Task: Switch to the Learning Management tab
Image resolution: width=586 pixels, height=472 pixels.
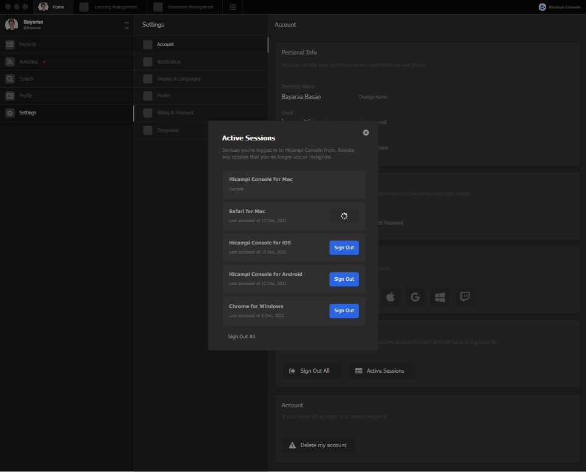Action: [109, 7]
